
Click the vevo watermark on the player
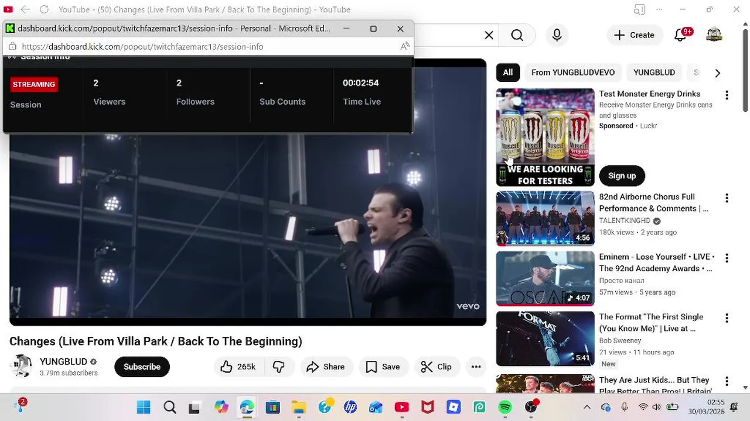point(468,306)
